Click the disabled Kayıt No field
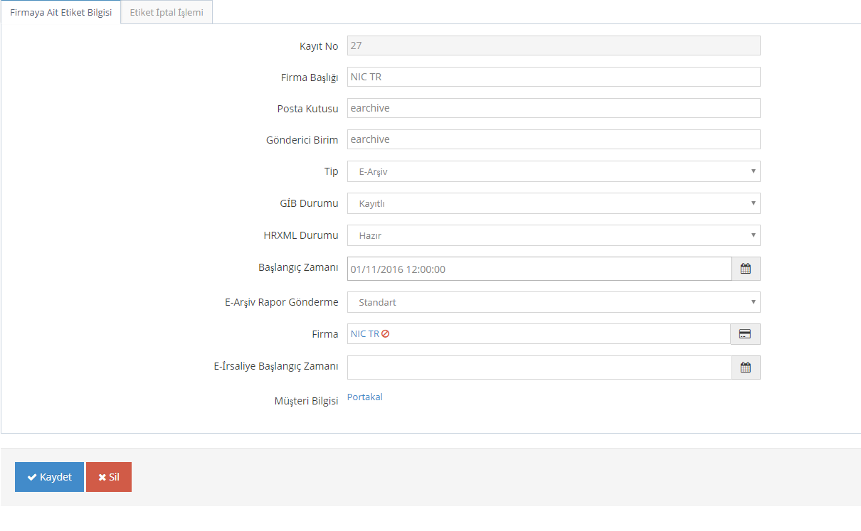The height and width of the screenshot is (531, 861). point(553,45)
